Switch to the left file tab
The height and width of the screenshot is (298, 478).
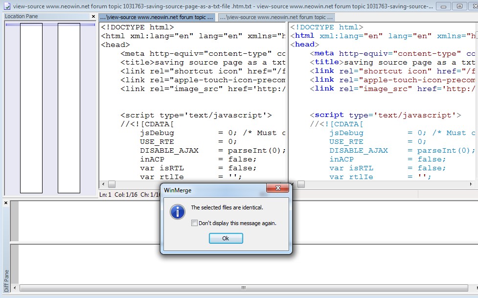[x=157, y=17]
